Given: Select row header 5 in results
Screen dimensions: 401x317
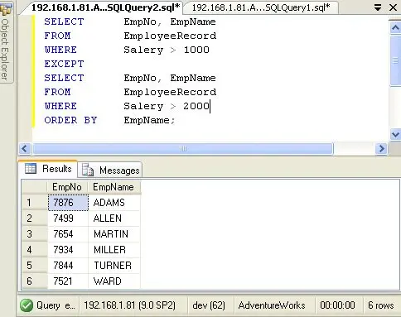Looking at the screenshot, I should [35, 266].
